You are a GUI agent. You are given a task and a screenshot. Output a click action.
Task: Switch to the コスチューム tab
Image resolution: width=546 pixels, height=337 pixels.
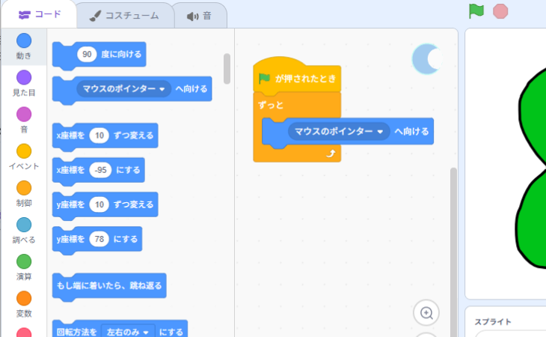click(x=125, y=16)
